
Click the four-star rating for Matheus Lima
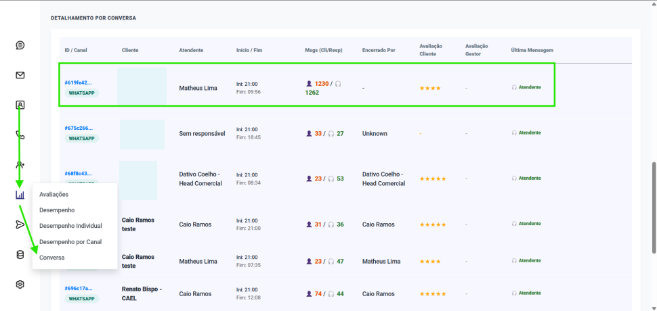coord(429,88)
